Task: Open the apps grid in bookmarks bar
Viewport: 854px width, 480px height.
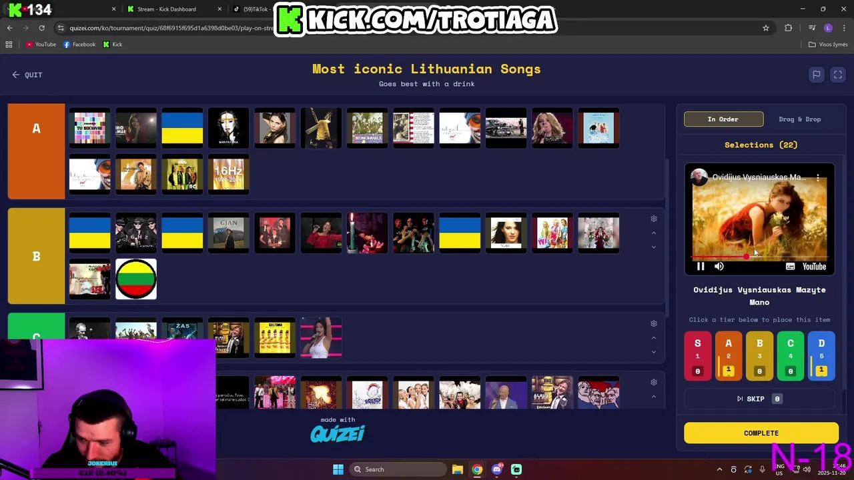Action: coord(9,45)
